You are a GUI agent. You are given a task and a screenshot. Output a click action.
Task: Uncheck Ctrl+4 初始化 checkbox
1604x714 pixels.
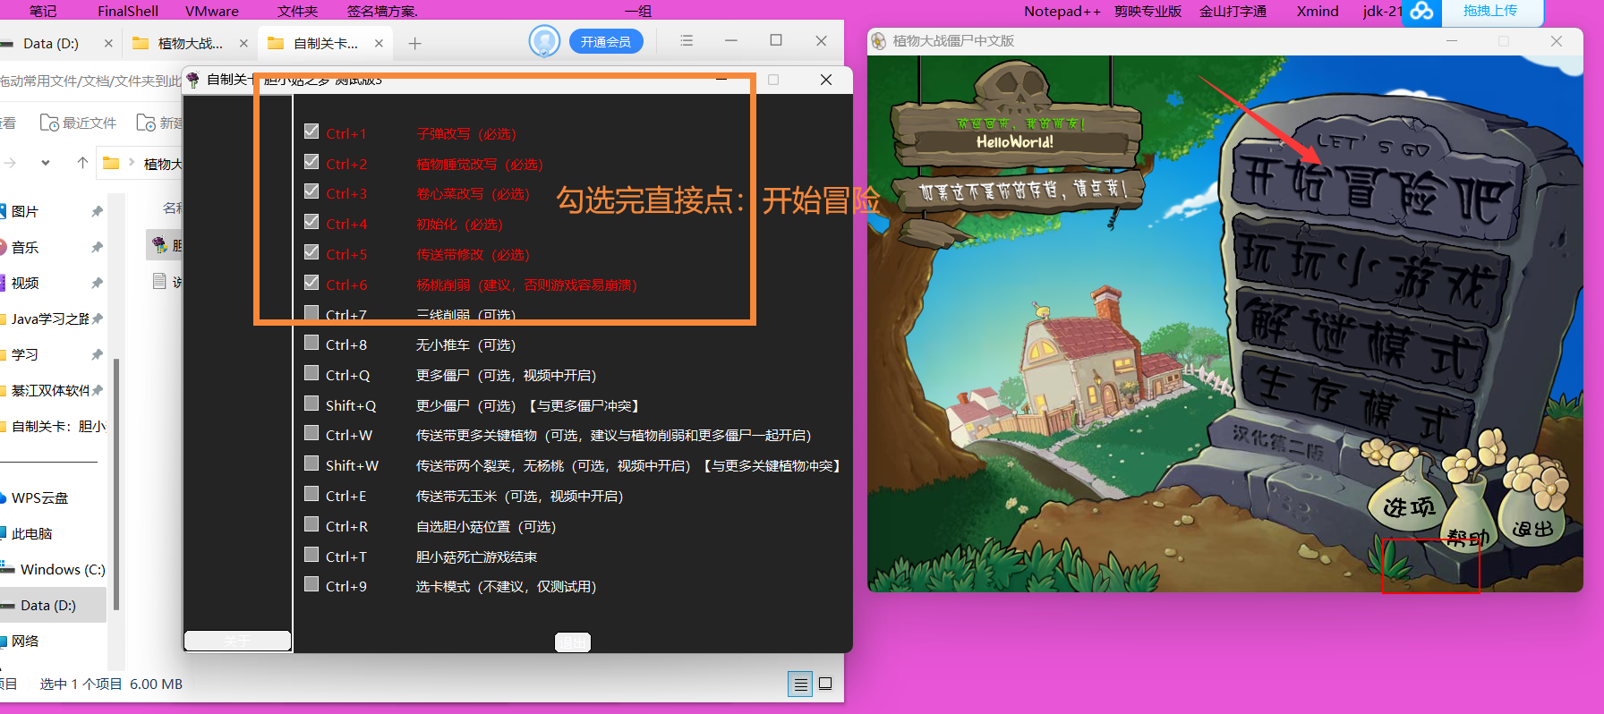pos(311,222)
